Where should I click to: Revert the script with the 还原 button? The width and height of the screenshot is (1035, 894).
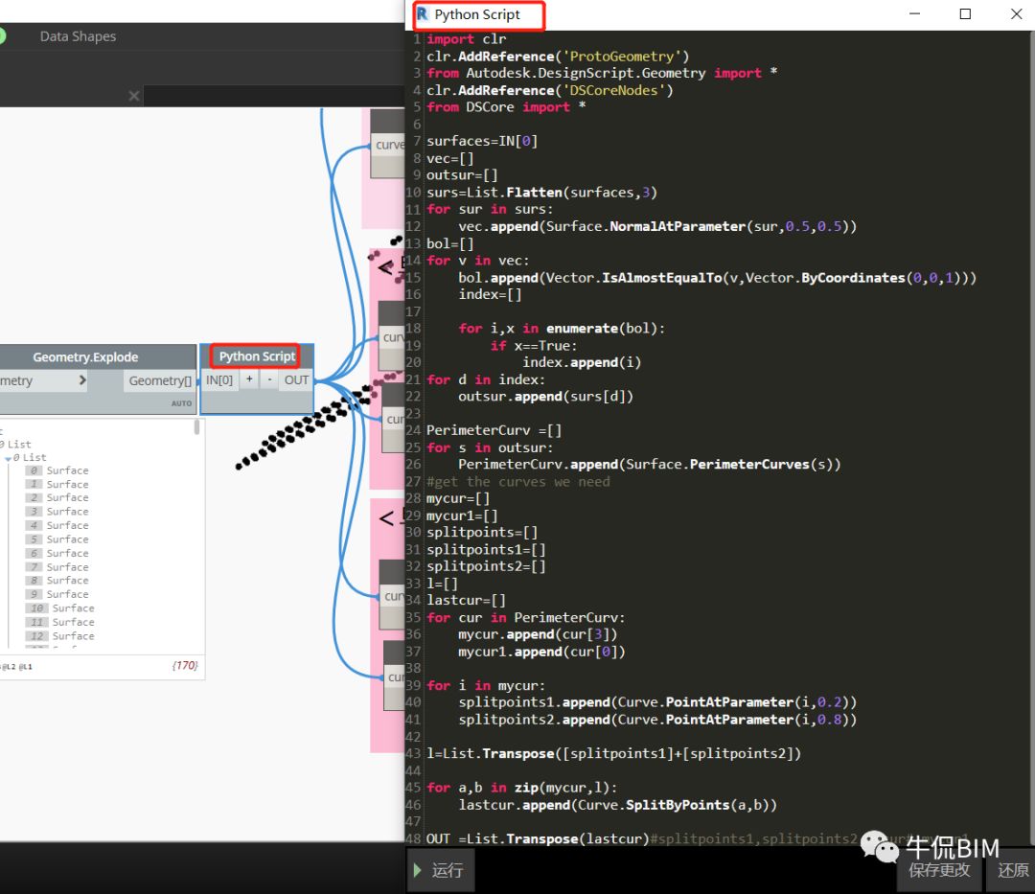coord(1013,870)
